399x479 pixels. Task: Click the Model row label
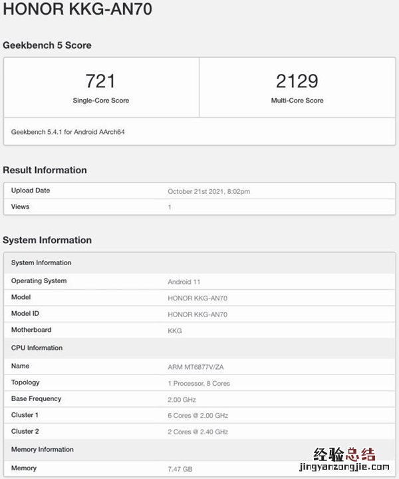(21, 297)
